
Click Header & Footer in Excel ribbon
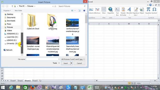[x=123, y=11]
